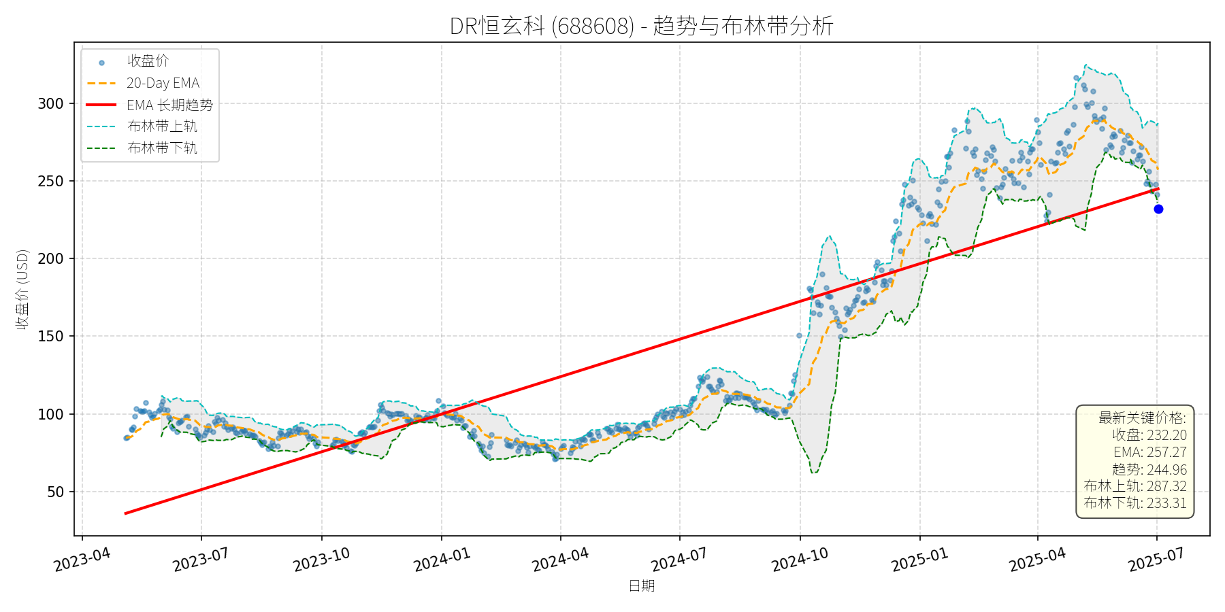Click the blue latest close price dot
1225x612 pixels.
click(x=1158, y=209)
